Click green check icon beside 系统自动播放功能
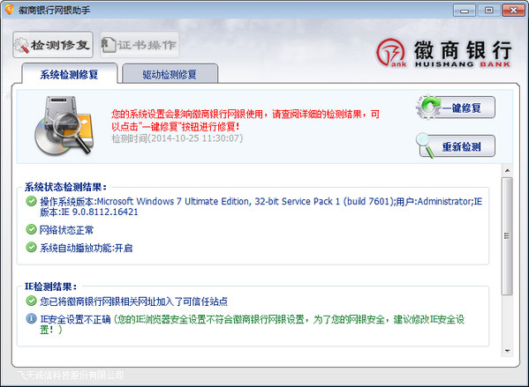 click(x=32, y=248)
